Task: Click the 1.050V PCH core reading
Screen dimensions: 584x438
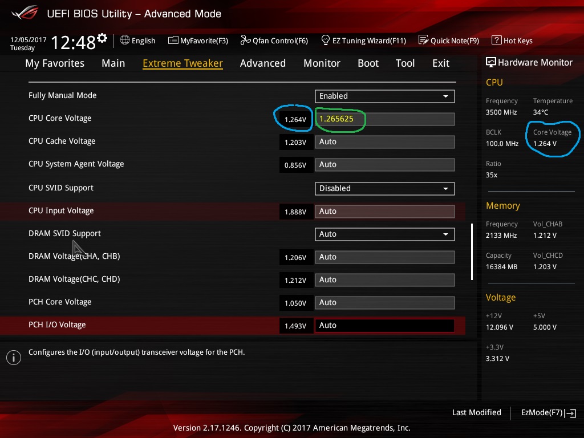Action: (296, 303)
